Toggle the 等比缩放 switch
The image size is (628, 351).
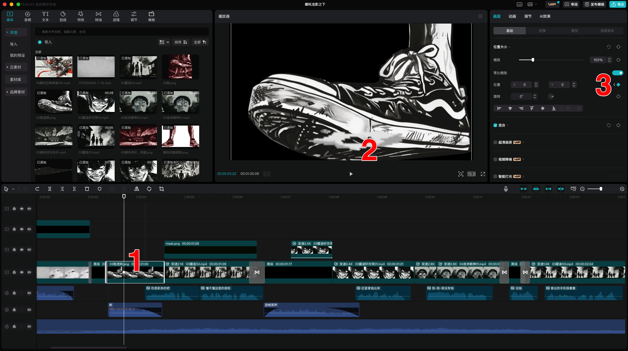coord(618,73)
